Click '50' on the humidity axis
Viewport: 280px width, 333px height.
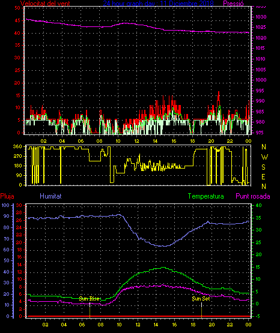[7, 260]
